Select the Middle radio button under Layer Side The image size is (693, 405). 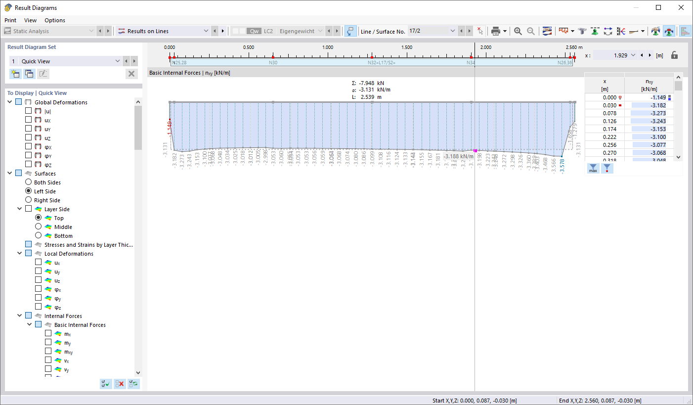[39, 226]
